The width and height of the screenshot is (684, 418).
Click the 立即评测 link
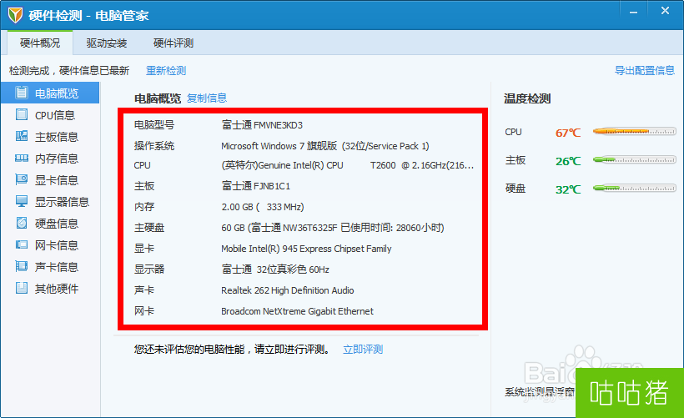363,350
